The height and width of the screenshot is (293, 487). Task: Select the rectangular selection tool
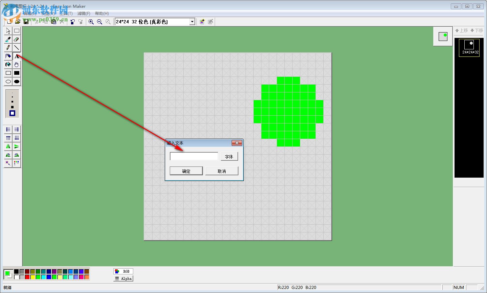[x=17, y=31]
